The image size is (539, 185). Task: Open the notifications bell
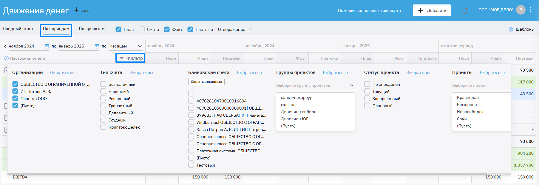(465, 10)
